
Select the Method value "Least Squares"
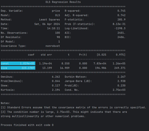pyautogui.click(x=49, y=20)
